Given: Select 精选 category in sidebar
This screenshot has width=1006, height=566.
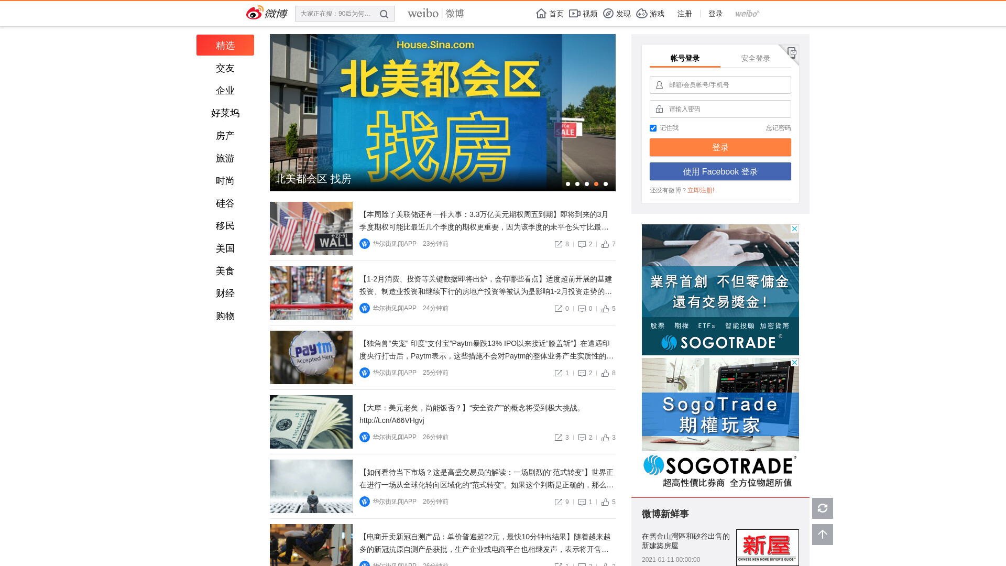Looking at the screenshot, I should pyautogui.click(x=225, y=45).
